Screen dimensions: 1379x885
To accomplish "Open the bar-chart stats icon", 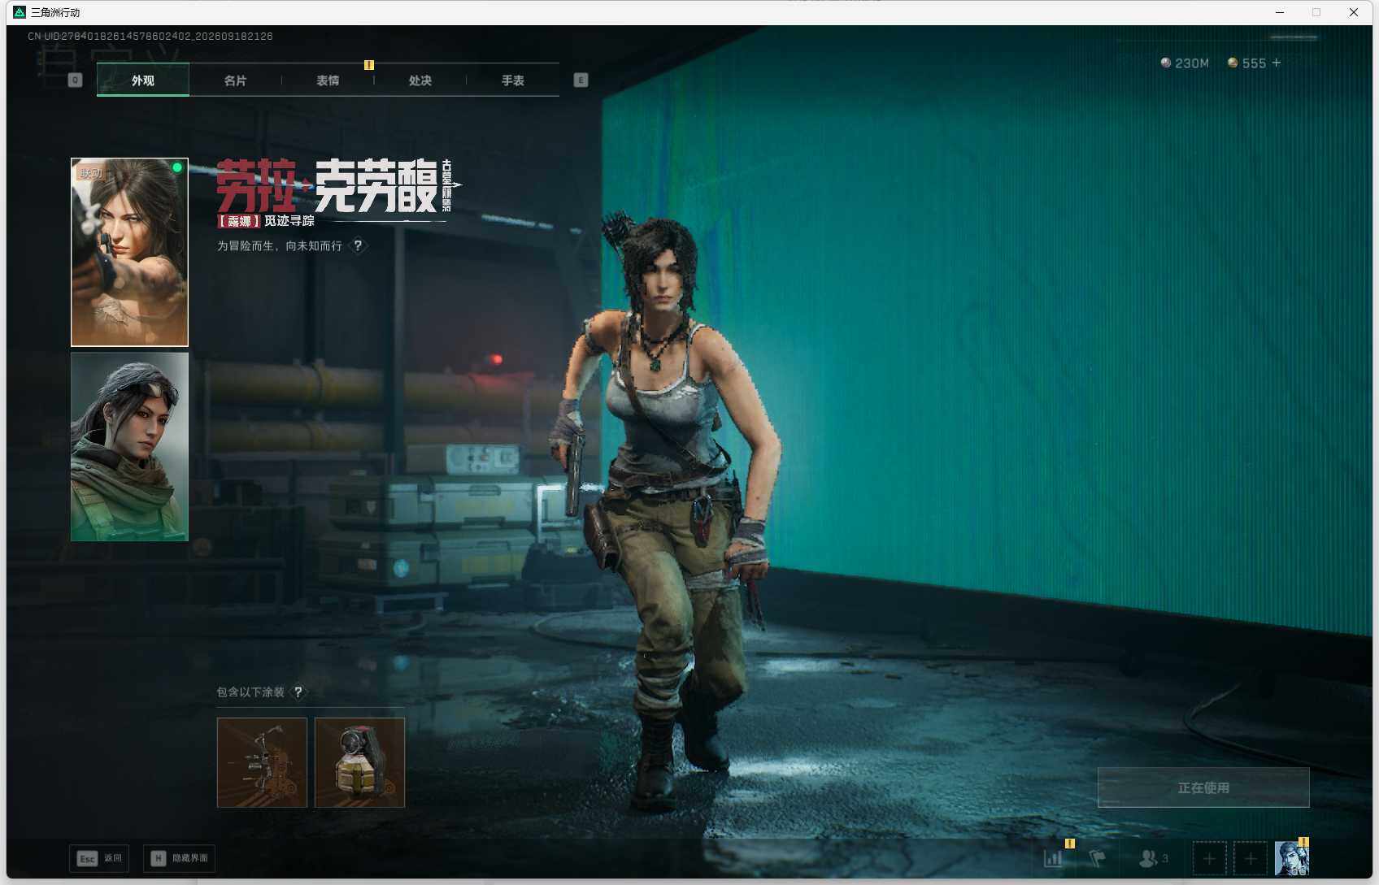I will point(1054,858).
